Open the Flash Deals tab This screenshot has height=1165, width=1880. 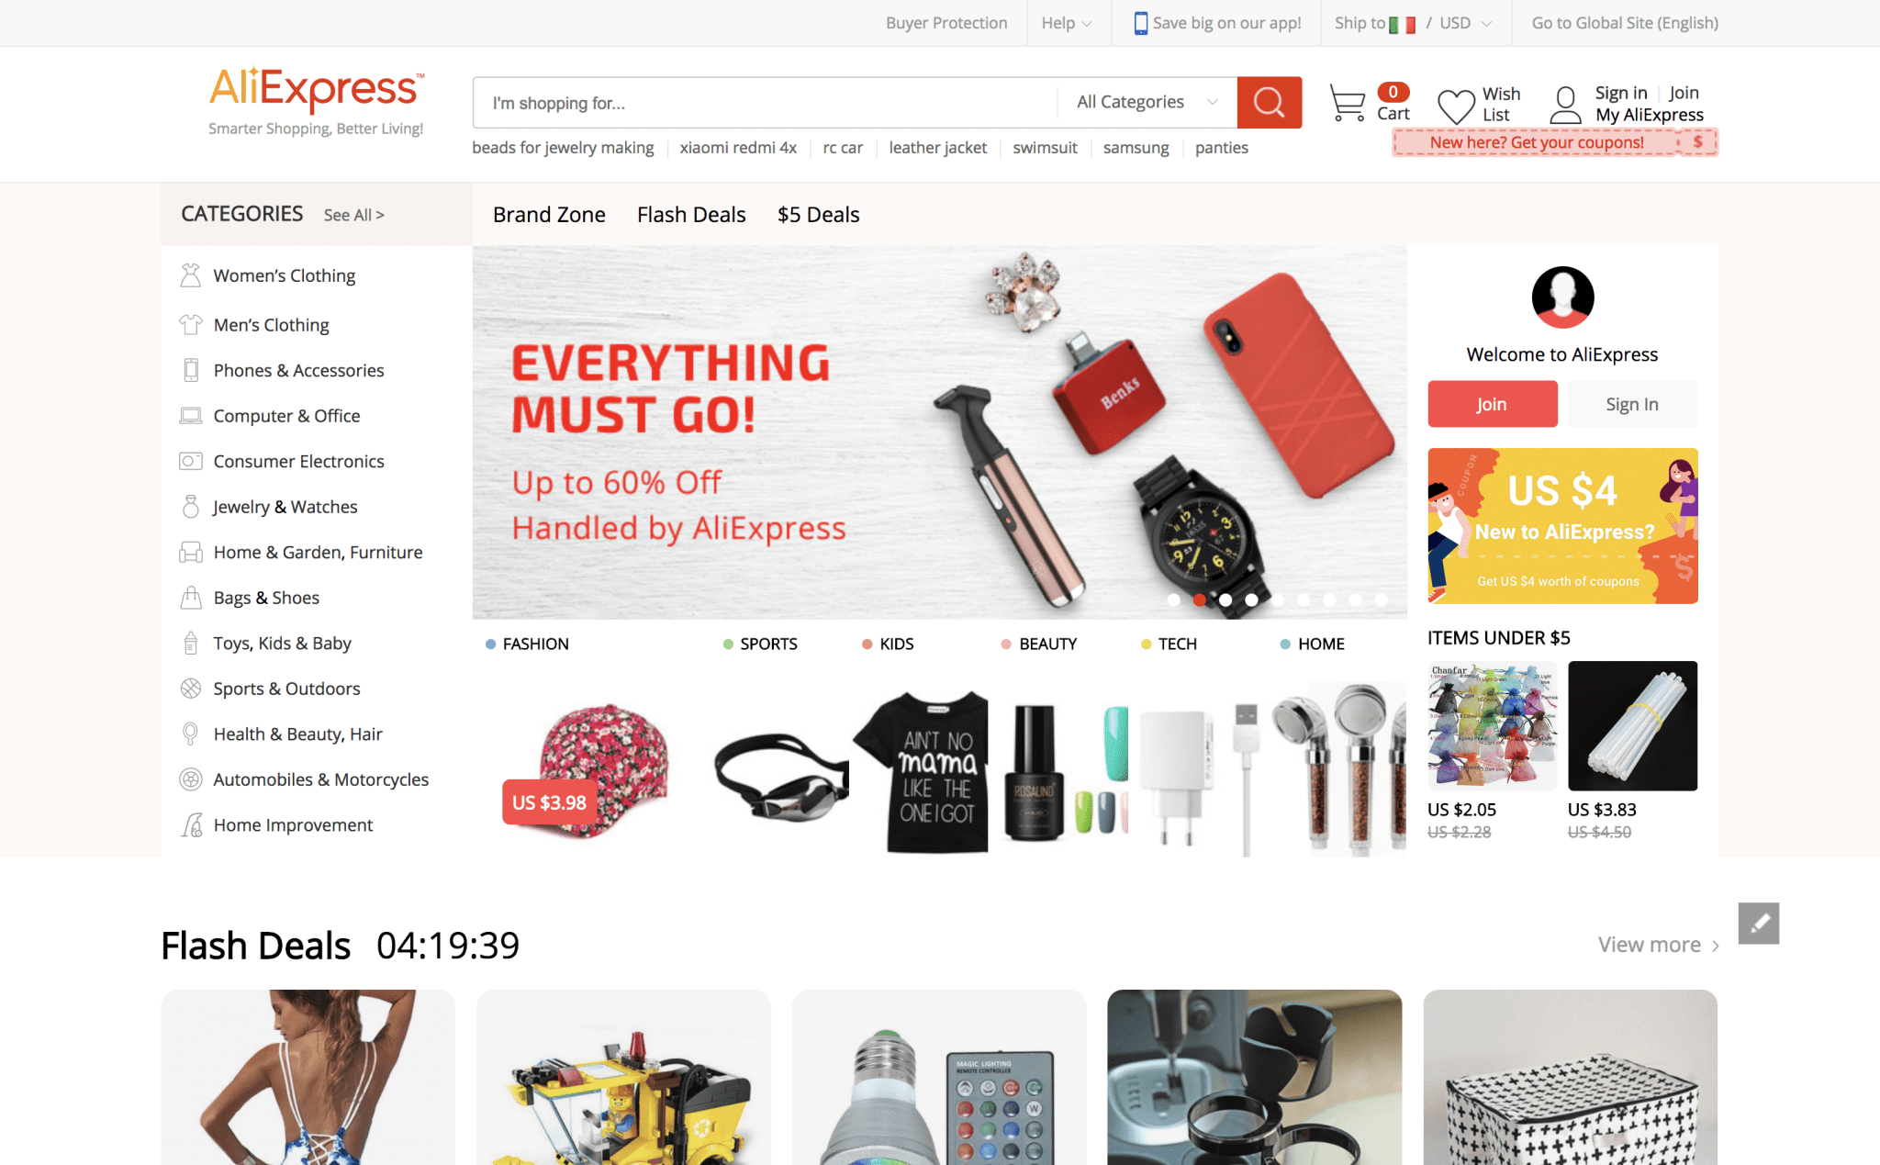[691, 214]
